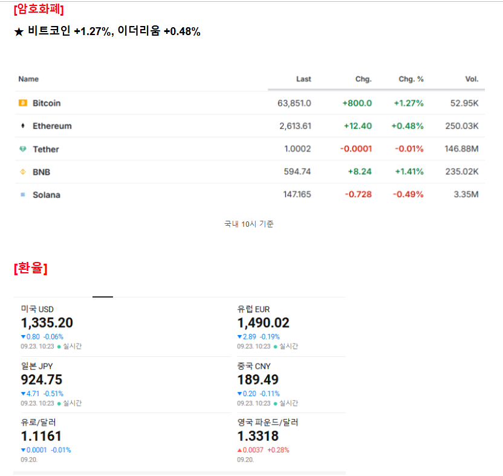The image size is (503, 476).
Task: Click the 유럽 EUR currency label
Action: (x=253, y=309)
